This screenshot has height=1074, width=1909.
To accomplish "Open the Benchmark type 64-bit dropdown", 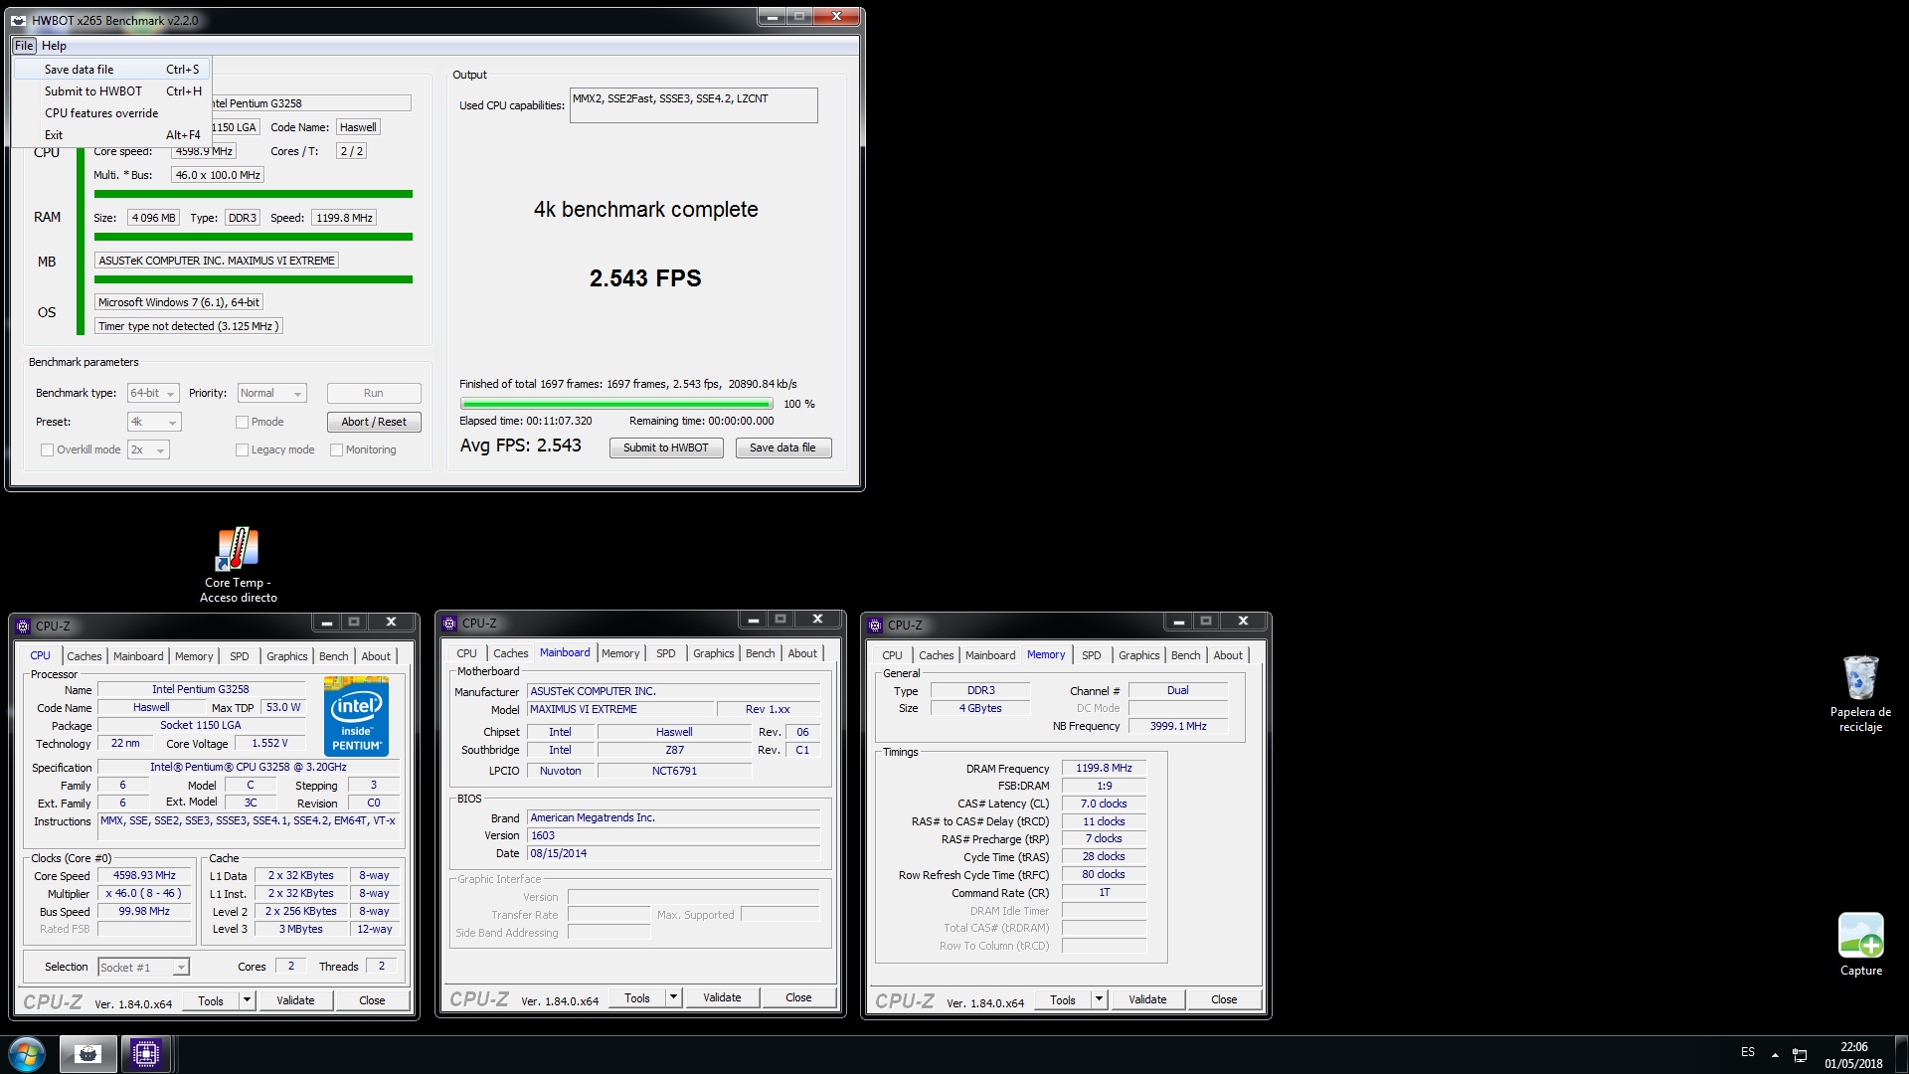I will coord(153,393).
